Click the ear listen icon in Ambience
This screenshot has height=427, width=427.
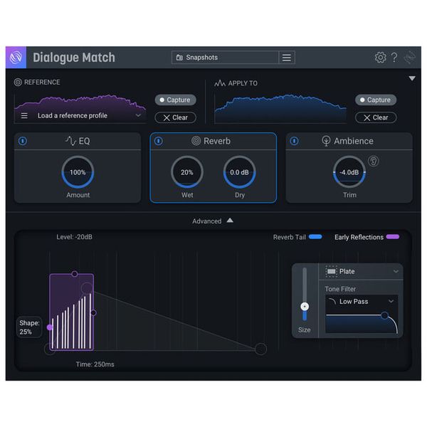[x=373, y=162]
